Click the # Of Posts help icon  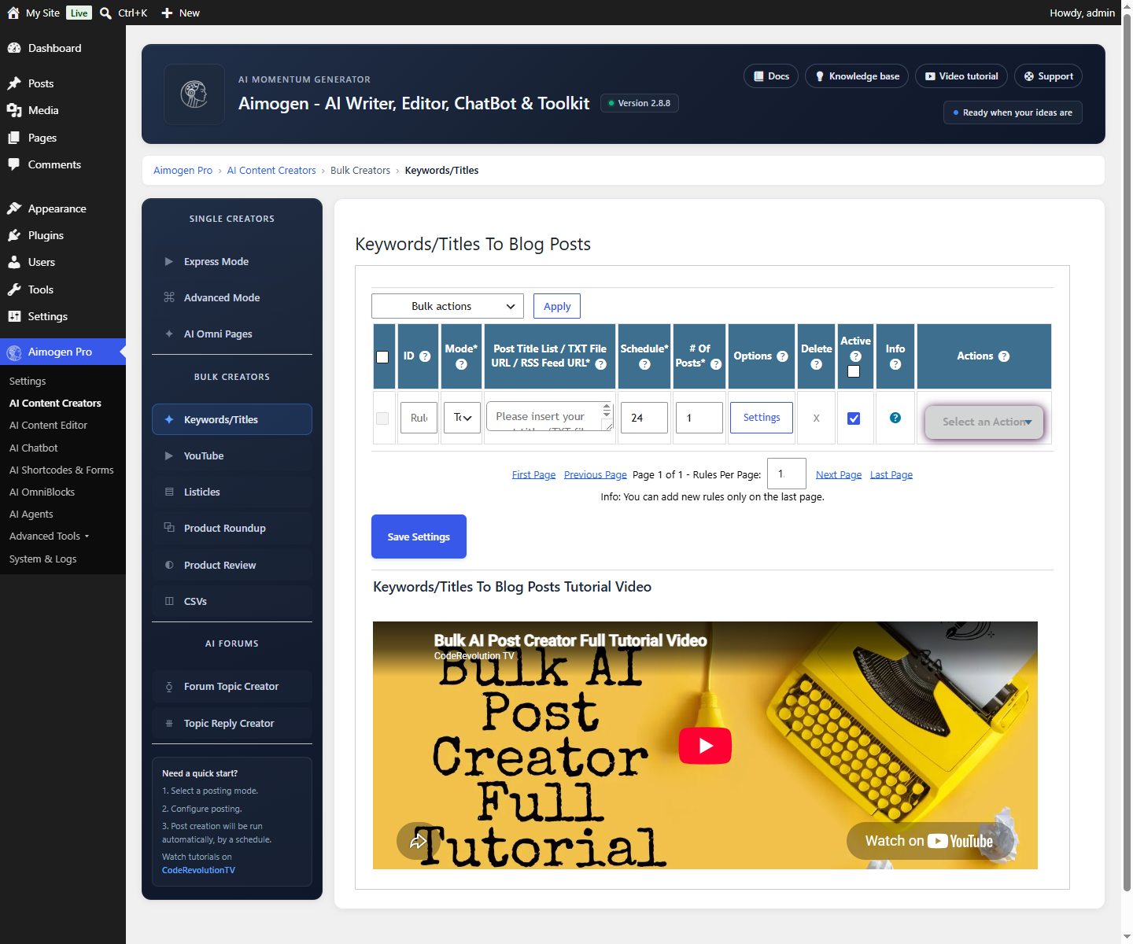click(716, 364)
